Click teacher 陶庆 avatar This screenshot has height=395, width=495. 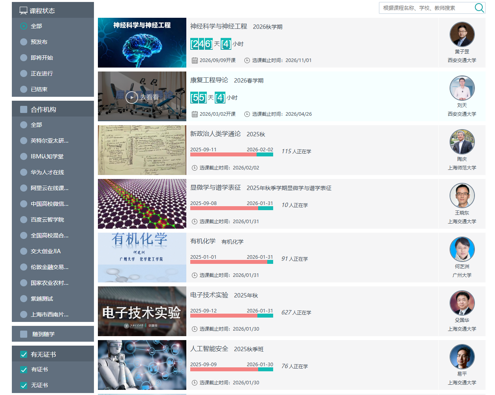point(462,142)
